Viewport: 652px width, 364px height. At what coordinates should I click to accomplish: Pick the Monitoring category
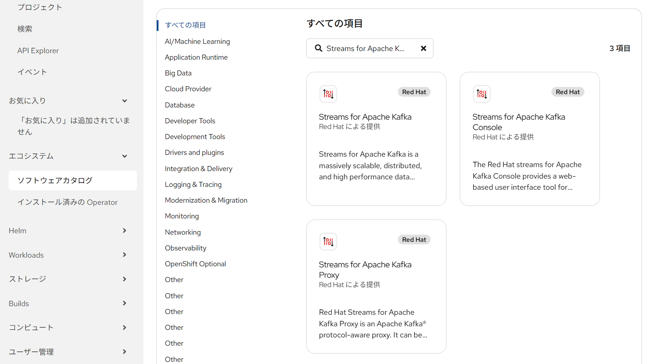[182, 216]
